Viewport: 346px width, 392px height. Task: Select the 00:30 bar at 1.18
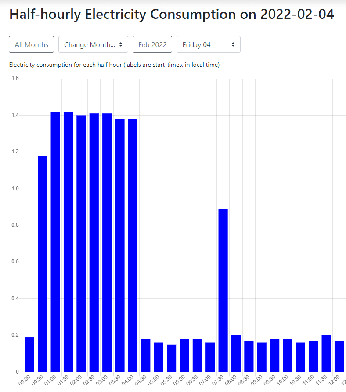click(42, 264)
